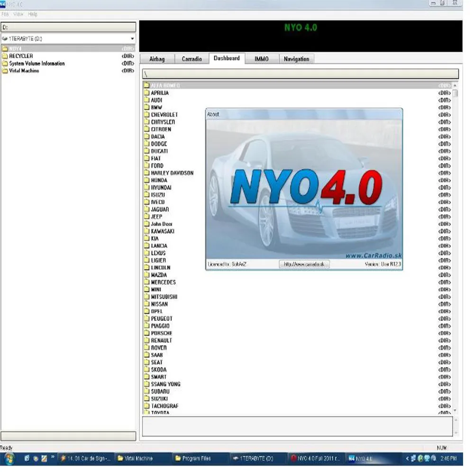
Task: Select the PEUGEOT entry text
Action: pyautogui.click(x=162, y=319)
